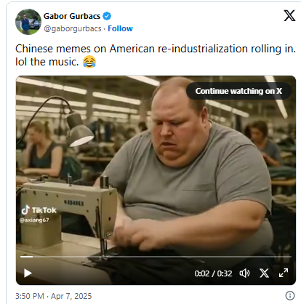This screenshot has width=301, height=304.
Task: Click the TikTok logo watermark
Action: click(39, 210)
